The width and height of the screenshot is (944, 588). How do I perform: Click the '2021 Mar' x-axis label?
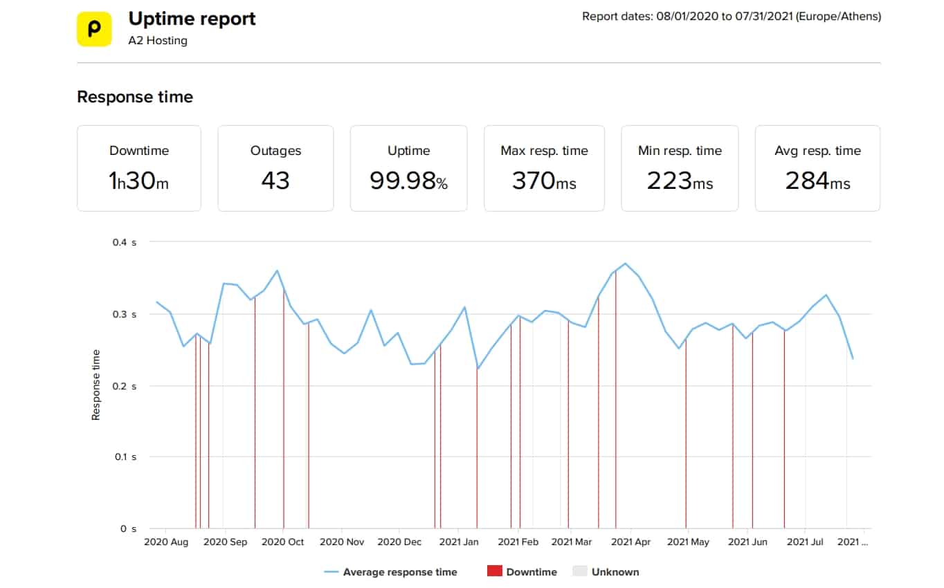point(572,542)
